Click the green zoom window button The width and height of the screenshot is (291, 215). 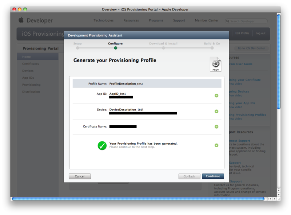(25, 9)
